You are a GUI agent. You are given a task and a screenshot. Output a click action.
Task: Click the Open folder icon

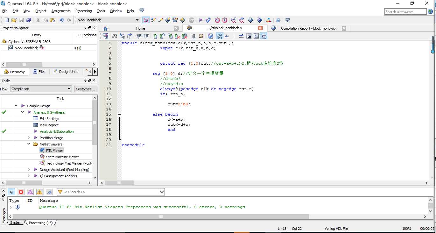click(14, 20)
